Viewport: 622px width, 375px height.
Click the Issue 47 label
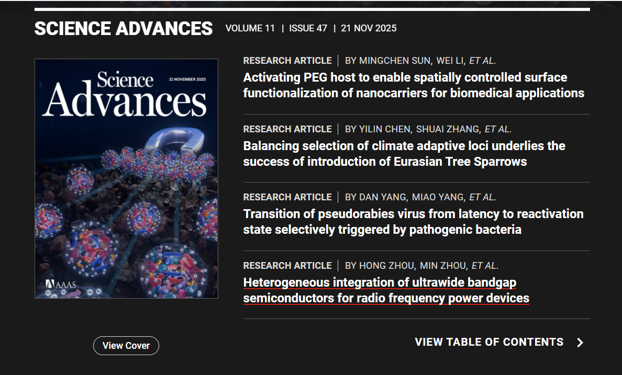pyautogui.click(x=308, y=28)
